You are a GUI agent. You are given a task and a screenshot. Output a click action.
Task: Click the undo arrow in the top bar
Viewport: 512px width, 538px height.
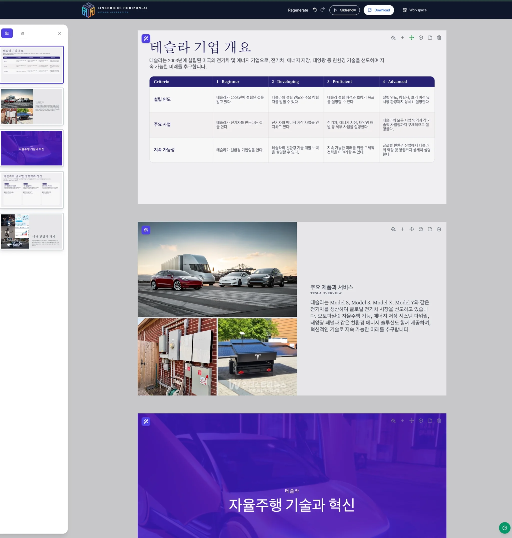(x=315, y=9)
